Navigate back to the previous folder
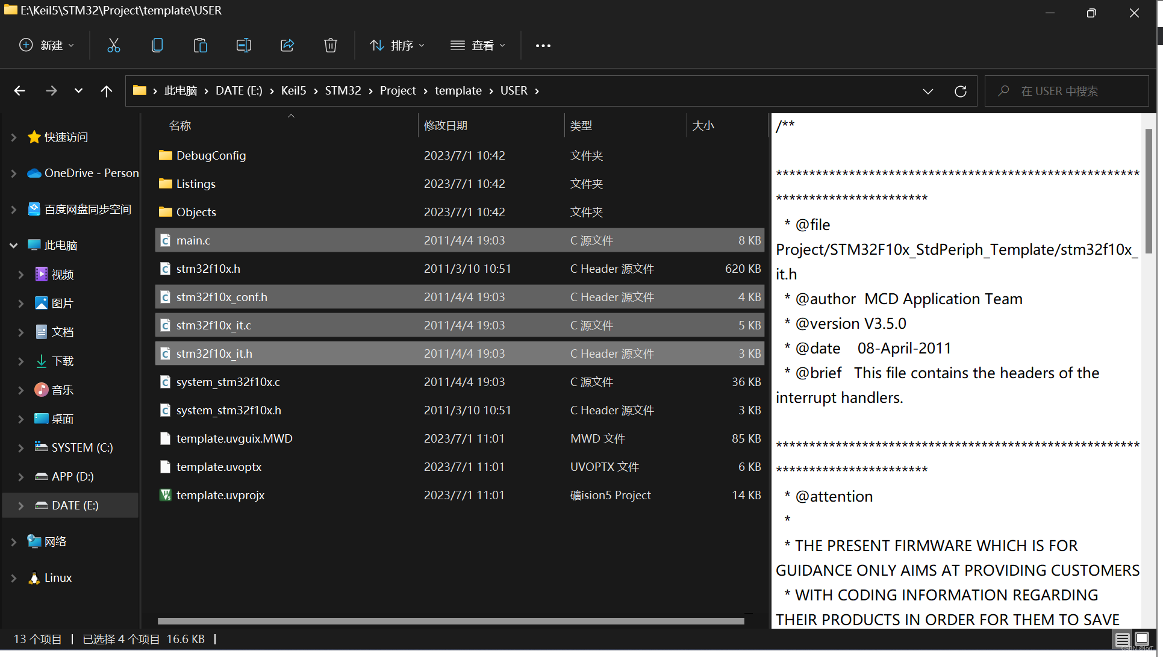The width and height of the screenshot is (1163, 657). point(19,91)
